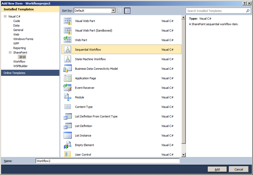Viewport: 253px width, 175px height.
Task: Select the Workflow category
Action: [19, 62]
